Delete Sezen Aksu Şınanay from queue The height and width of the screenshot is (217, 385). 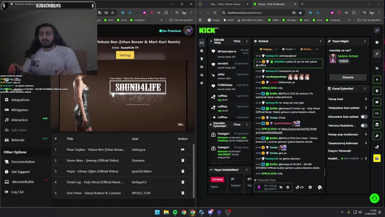pos(183,160)
